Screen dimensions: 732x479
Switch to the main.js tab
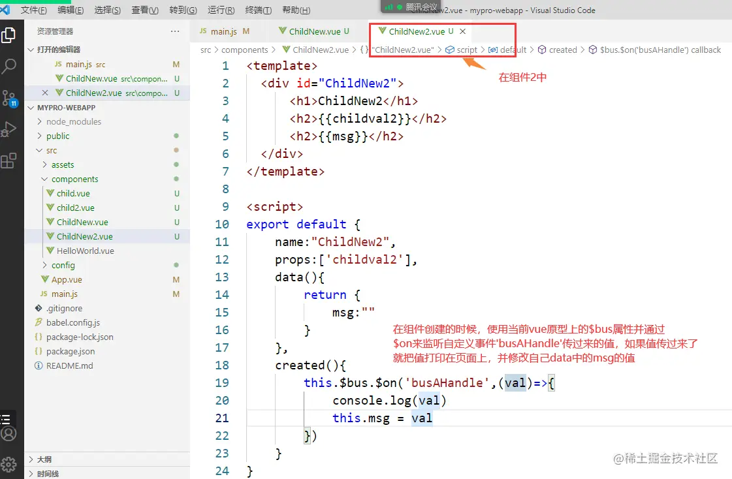point(222,31)
